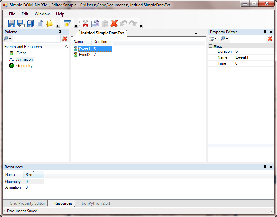Open the Help menu
The width and height of the screenshot is (277, 217).
tap(60, 14)
